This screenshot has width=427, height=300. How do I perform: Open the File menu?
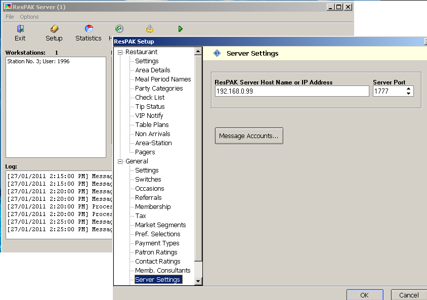10,17
